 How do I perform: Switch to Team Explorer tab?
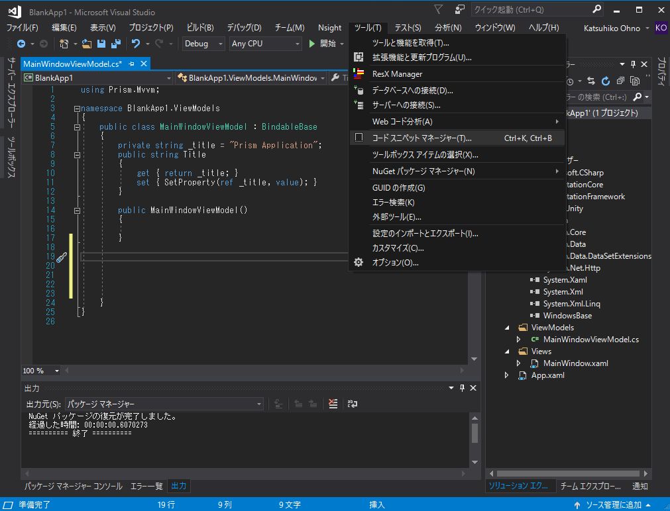tap(590, 487)
